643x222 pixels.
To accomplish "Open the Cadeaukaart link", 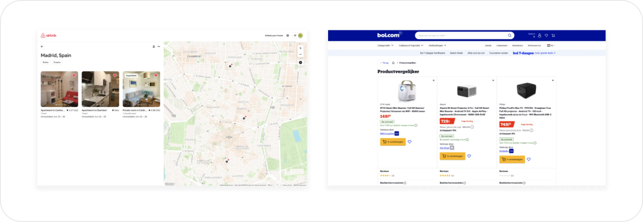I will tap(501, 45).
